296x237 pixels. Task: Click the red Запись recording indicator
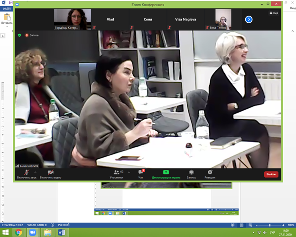32,35
